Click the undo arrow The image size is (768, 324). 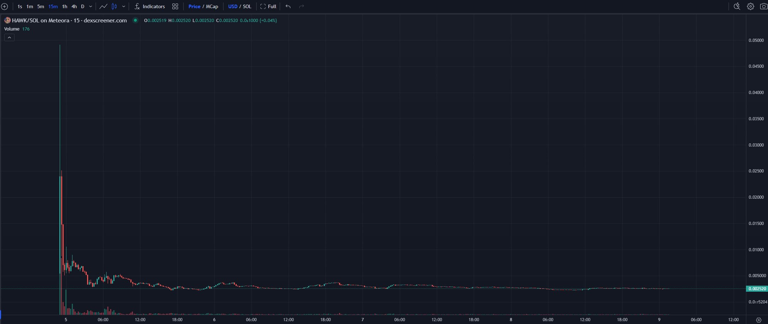(x=288, y=6)
